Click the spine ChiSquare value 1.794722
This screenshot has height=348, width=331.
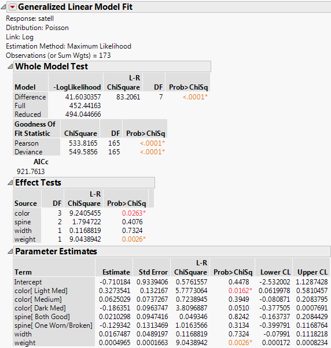coord(87,222)
